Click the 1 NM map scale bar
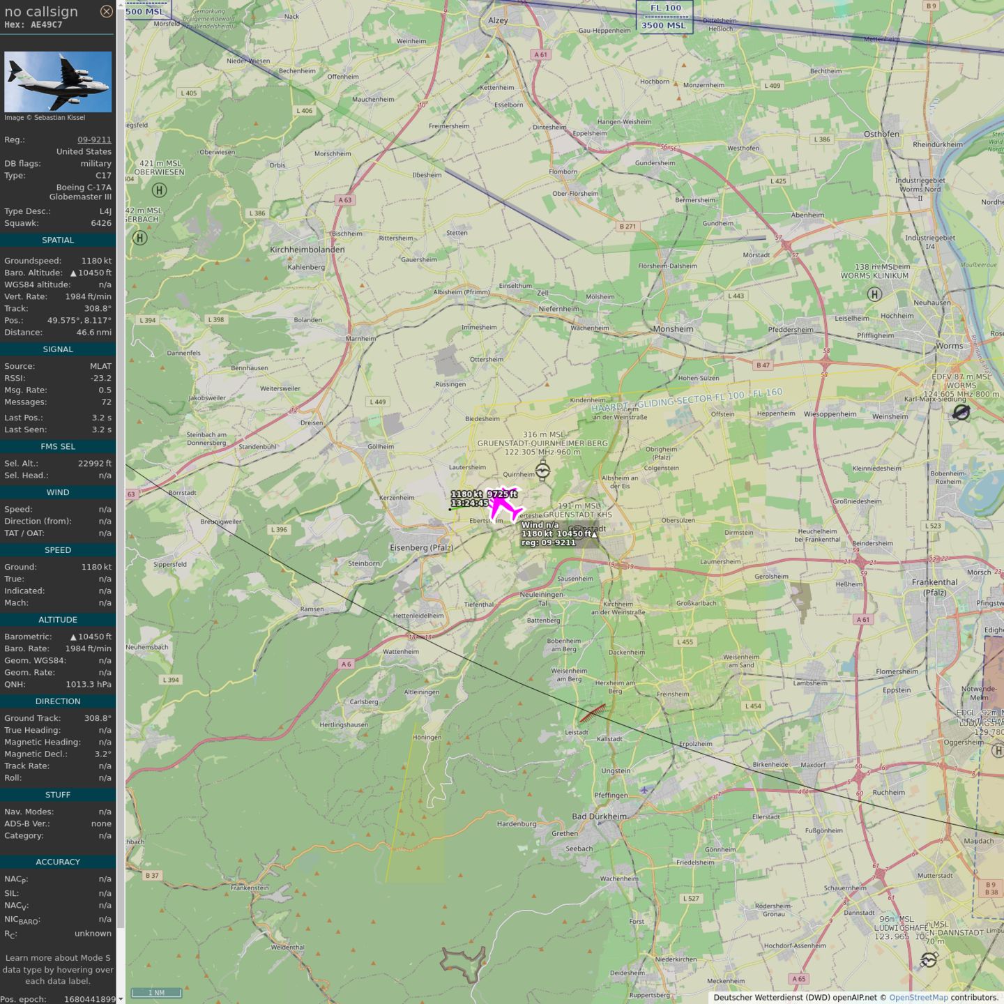The image size is (1004, 1004). (156, 992)
